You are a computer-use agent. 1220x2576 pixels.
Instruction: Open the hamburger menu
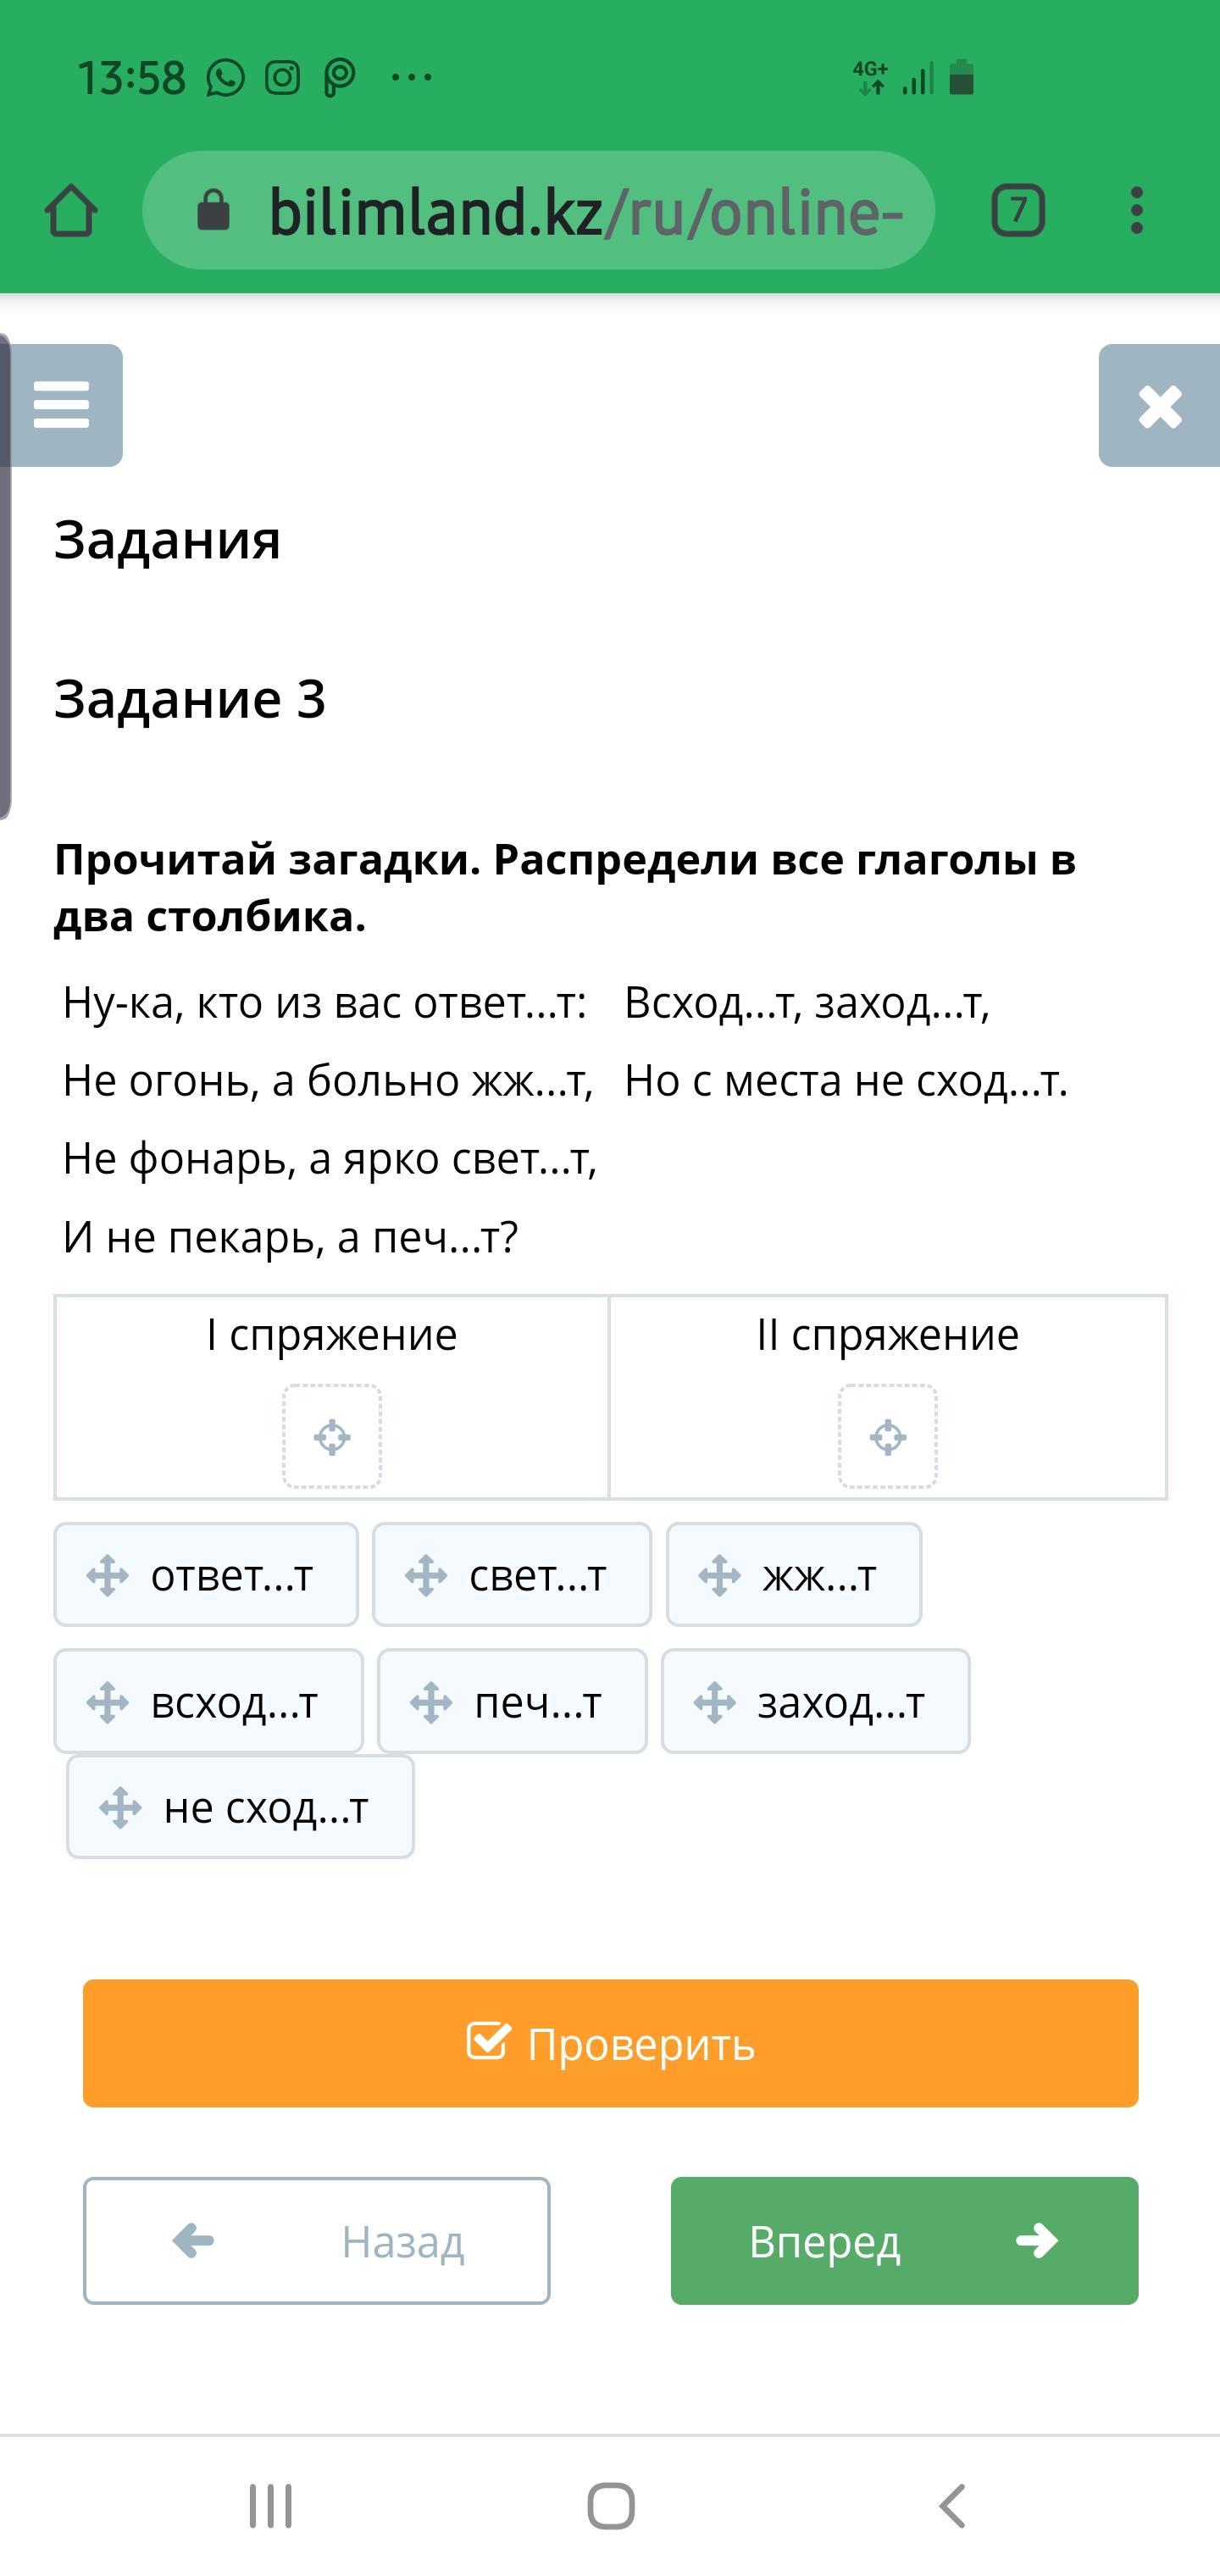[62, 405]
